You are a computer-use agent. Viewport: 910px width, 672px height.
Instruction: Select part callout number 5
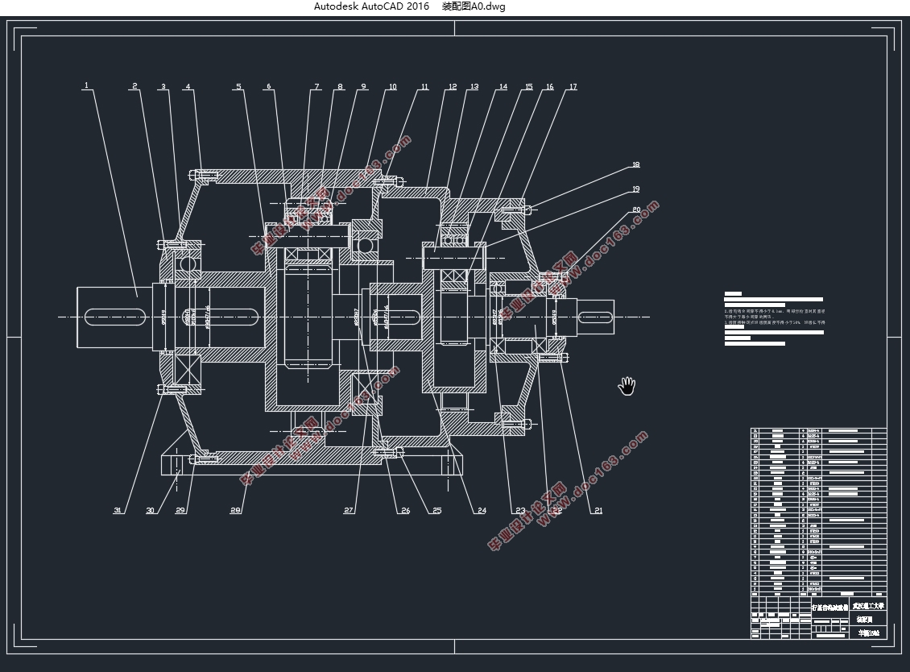coord(238,86)
